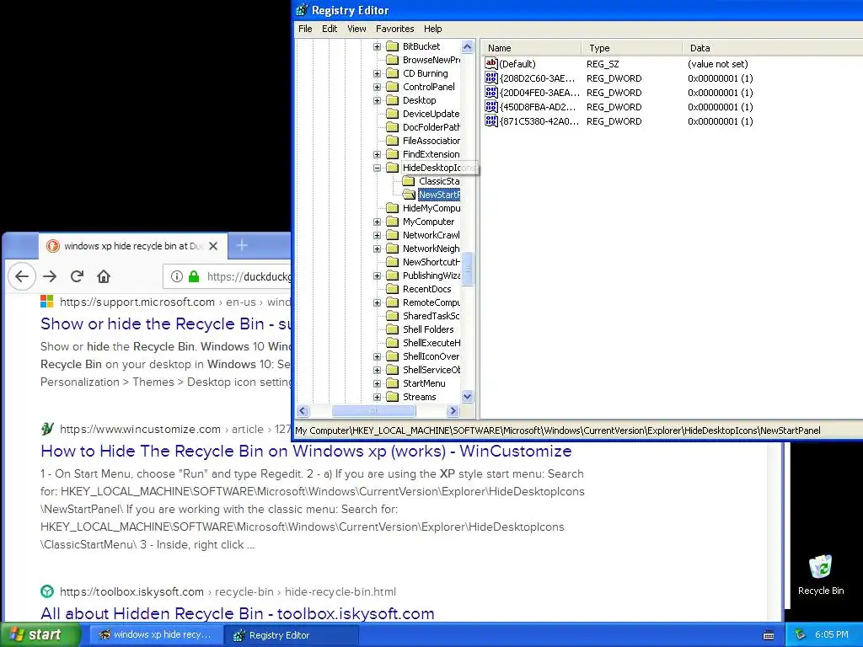Screen dimensions: 863x647
Task: Expand the Desktop registry key
Action: point(377,101)
